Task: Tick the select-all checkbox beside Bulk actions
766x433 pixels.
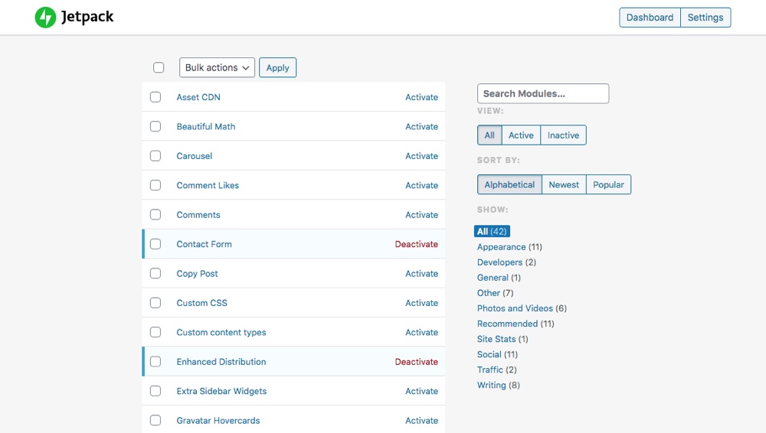Action: [159, 67]
